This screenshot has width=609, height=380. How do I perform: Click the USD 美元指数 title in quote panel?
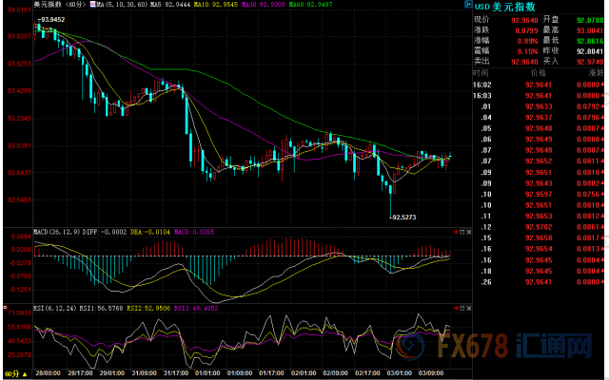click(523, 6)
